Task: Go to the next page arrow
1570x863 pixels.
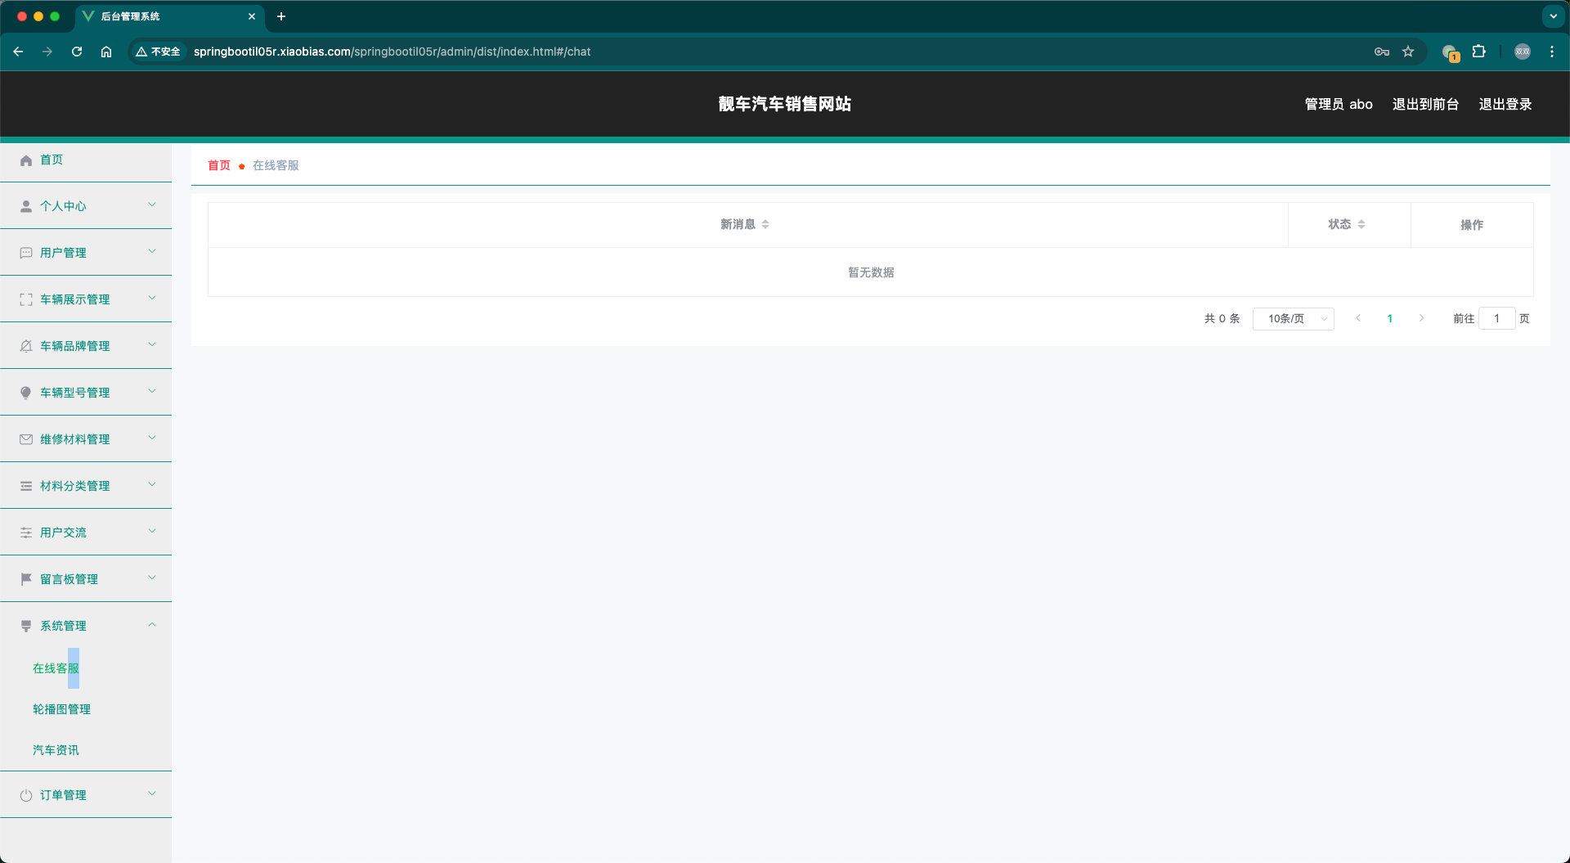Action: click(1421, 318)
